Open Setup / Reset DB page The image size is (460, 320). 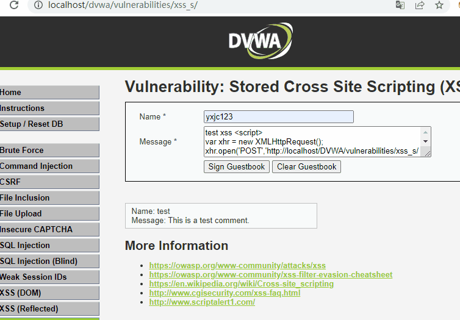tap(49, 124)
